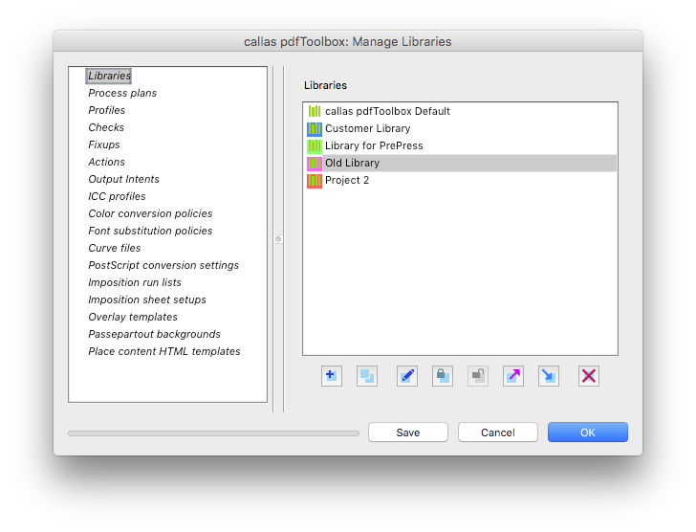Select the Customer Library name
Image resolution: width=696 pixels, height=532 pixels.
[x=367, y=129]
